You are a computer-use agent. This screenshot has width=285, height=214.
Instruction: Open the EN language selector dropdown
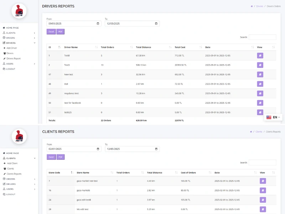(273, 117)
